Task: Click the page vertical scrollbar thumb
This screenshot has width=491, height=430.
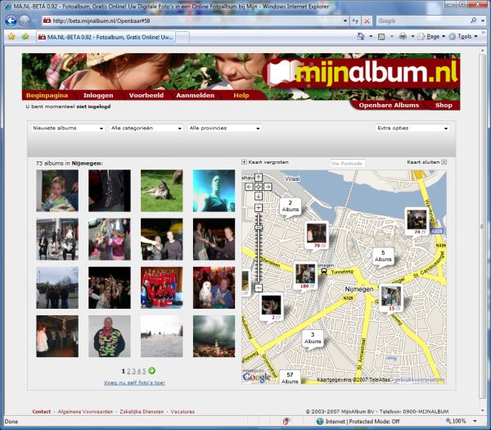Action: [x=482, y=226]
